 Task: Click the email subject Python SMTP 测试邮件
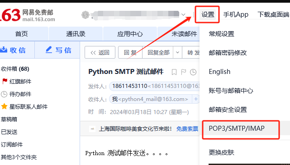pos(126,72)
